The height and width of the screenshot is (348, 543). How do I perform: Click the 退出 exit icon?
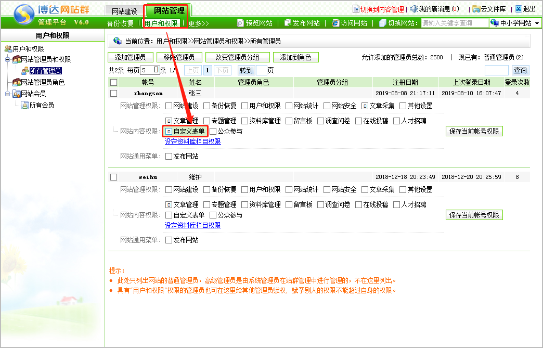pyautogui.click(x=518, y=9)
